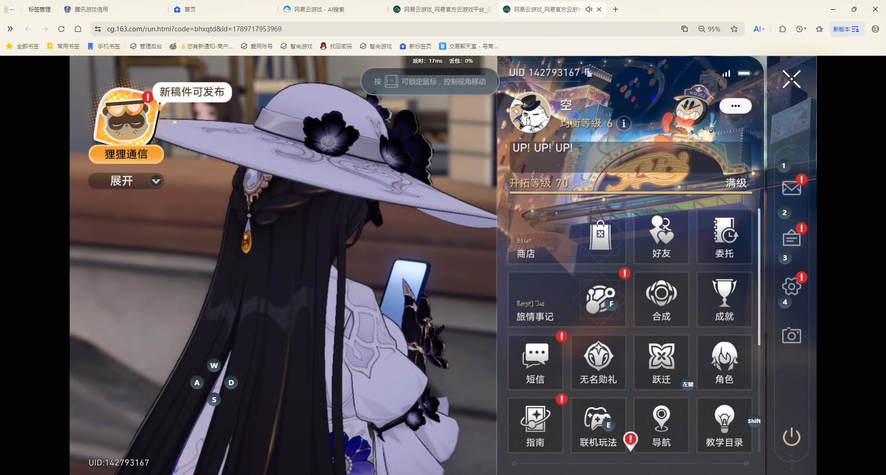Open the 指南 guide menu
Viewport: 886px width, 475px height.
pos(535,425)
